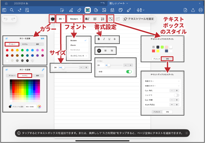Increase 角丸 corner radius with plus
Image resolution: width=205 pixels, height=143 pixels.
(x=177, y=90)
